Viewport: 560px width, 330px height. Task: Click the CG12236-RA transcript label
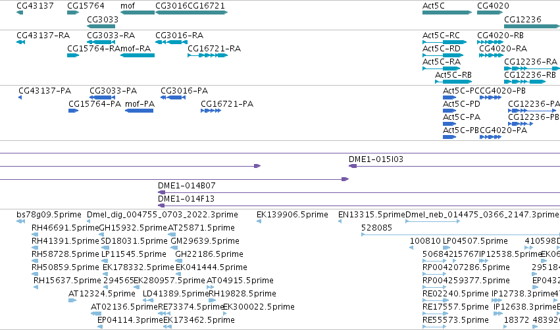click(x=530, y=62)
